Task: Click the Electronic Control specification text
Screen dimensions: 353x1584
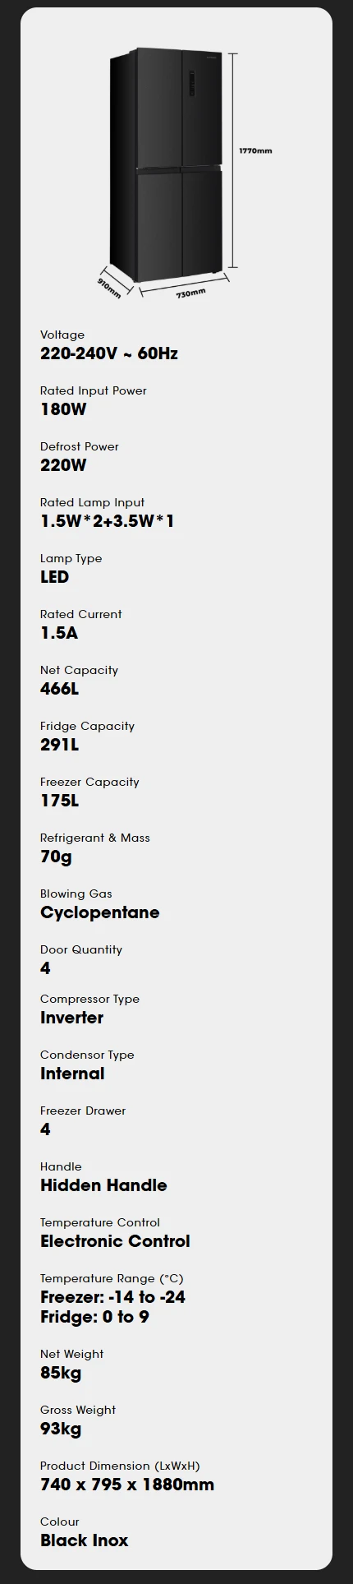Action: pyautogui.click(x=115, y=1241)
